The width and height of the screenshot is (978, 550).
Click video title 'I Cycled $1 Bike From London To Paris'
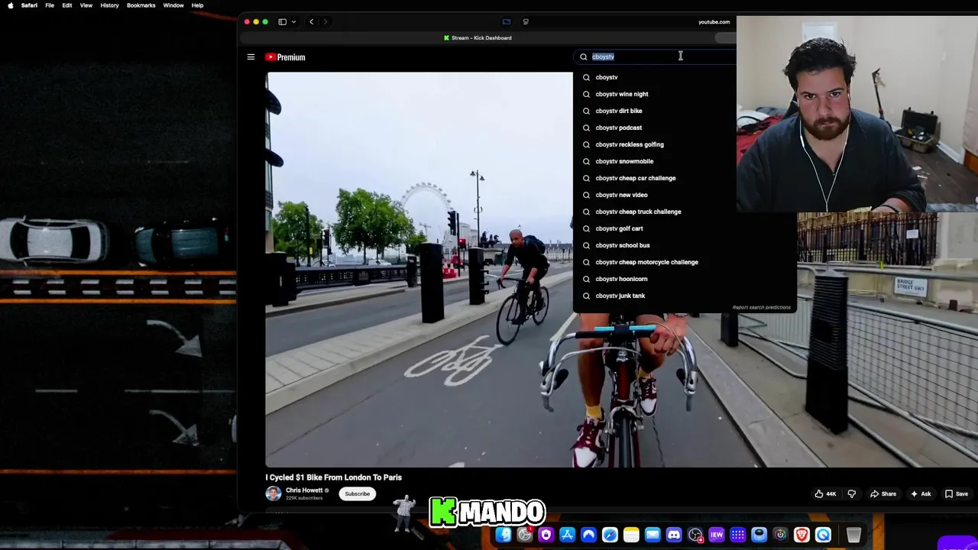pos(333,477)
